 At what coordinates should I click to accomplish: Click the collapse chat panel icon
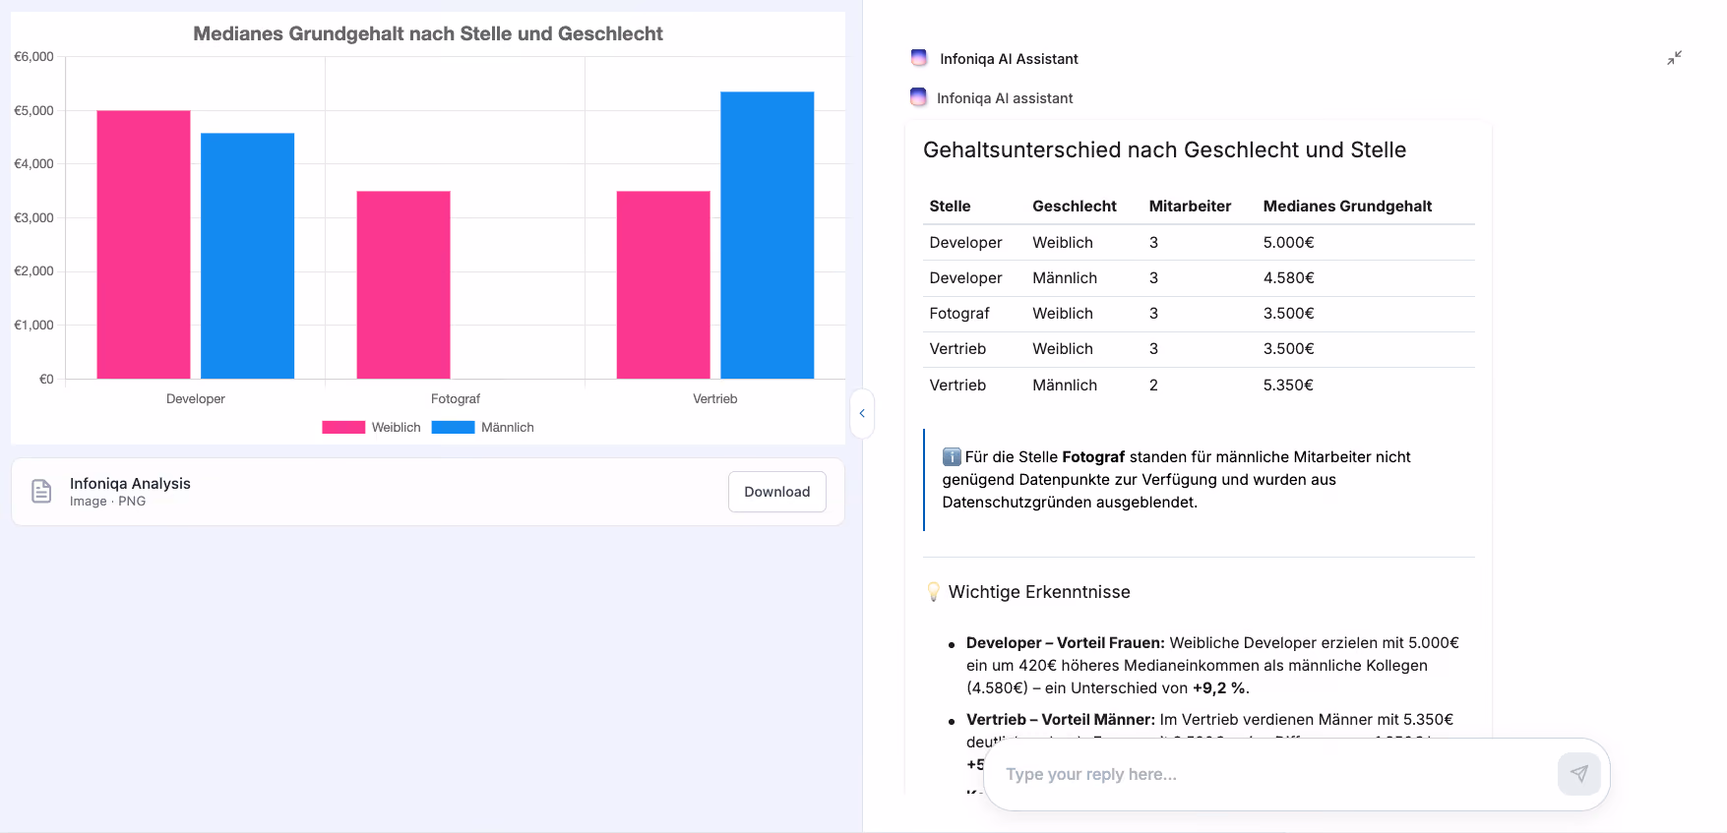click(x=1674, y=58)
